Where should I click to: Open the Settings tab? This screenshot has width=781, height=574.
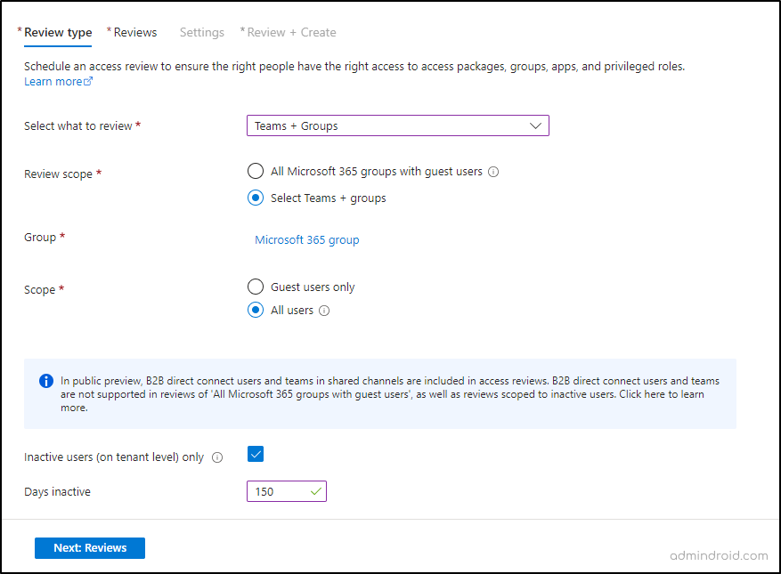(202, 32)
